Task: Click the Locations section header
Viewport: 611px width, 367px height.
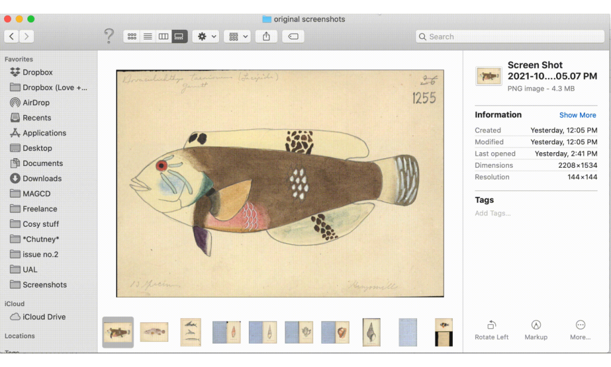Action: click(x=20, y=336)
